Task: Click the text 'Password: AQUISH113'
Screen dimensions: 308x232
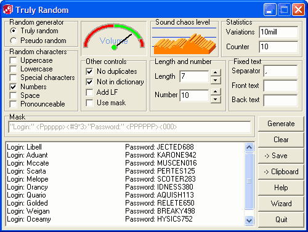Action: (160, 195)
